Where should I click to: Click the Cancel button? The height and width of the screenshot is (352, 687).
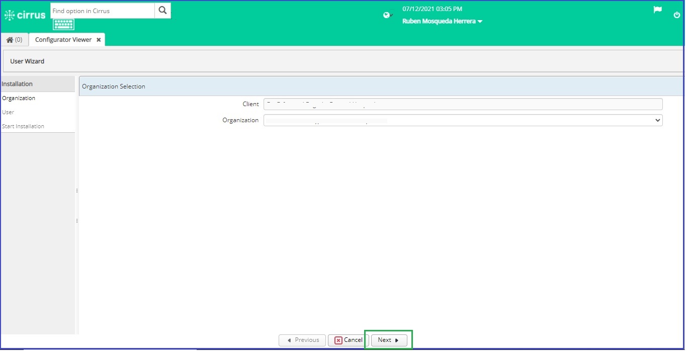click(x=348, y=340)
